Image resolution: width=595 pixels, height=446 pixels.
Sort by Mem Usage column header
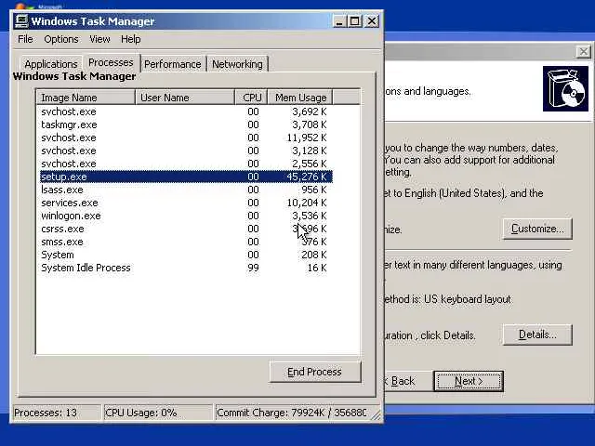(300, 98)
